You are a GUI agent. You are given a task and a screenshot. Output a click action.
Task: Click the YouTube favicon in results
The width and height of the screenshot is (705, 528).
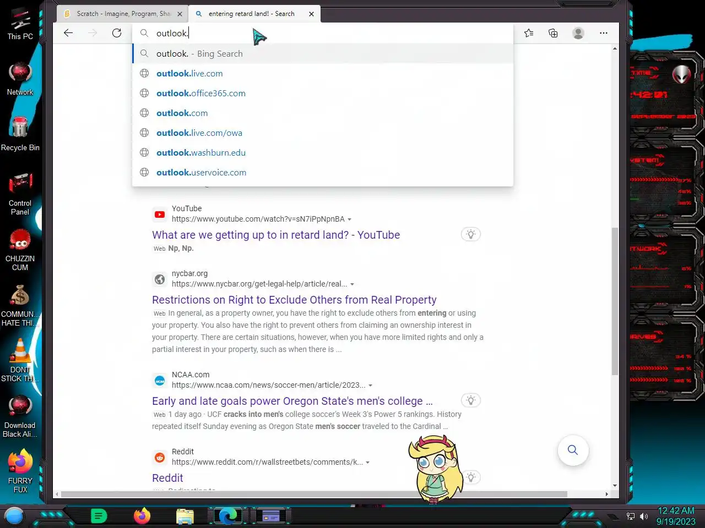(160, 215)
